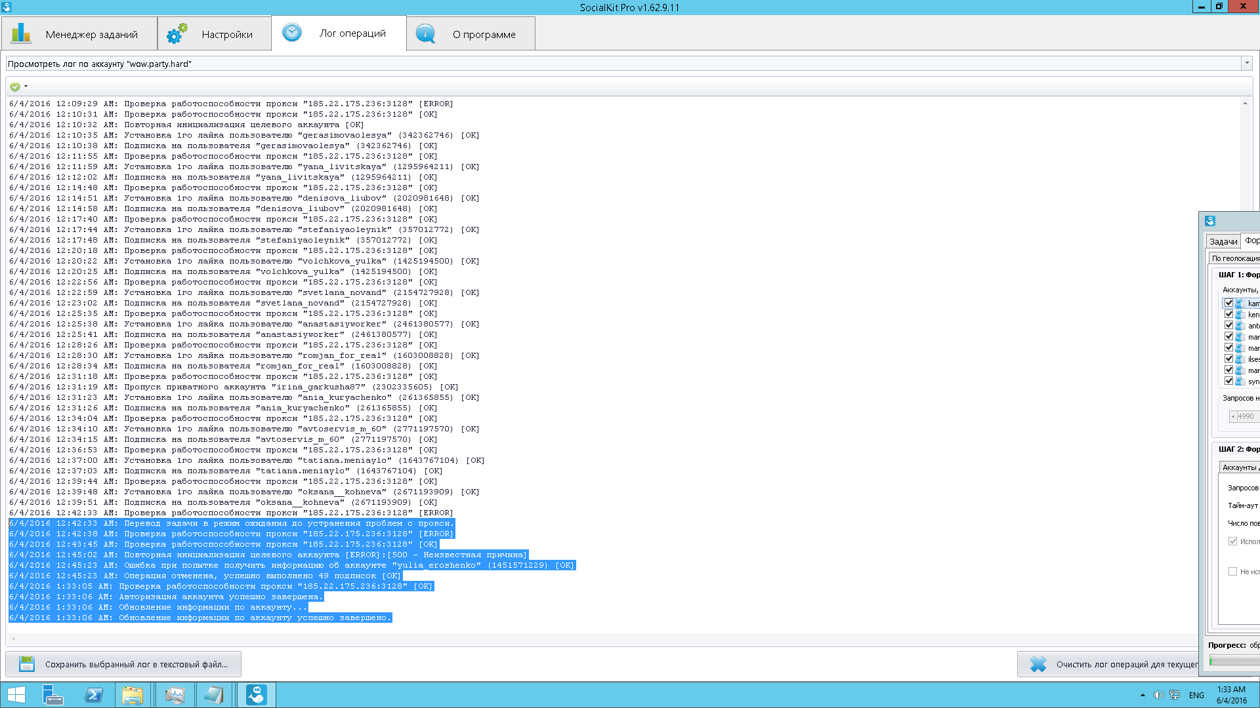The image size is (1260, 708).
Task: Click the SocialKit title bar app icon
Action: (7, 7)
